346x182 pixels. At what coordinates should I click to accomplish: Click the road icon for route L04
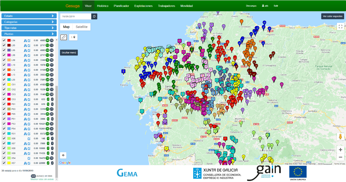(25, 40)
